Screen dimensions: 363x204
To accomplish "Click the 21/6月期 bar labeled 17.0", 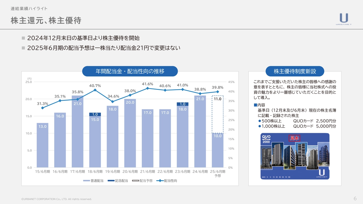I will (147, 138).
